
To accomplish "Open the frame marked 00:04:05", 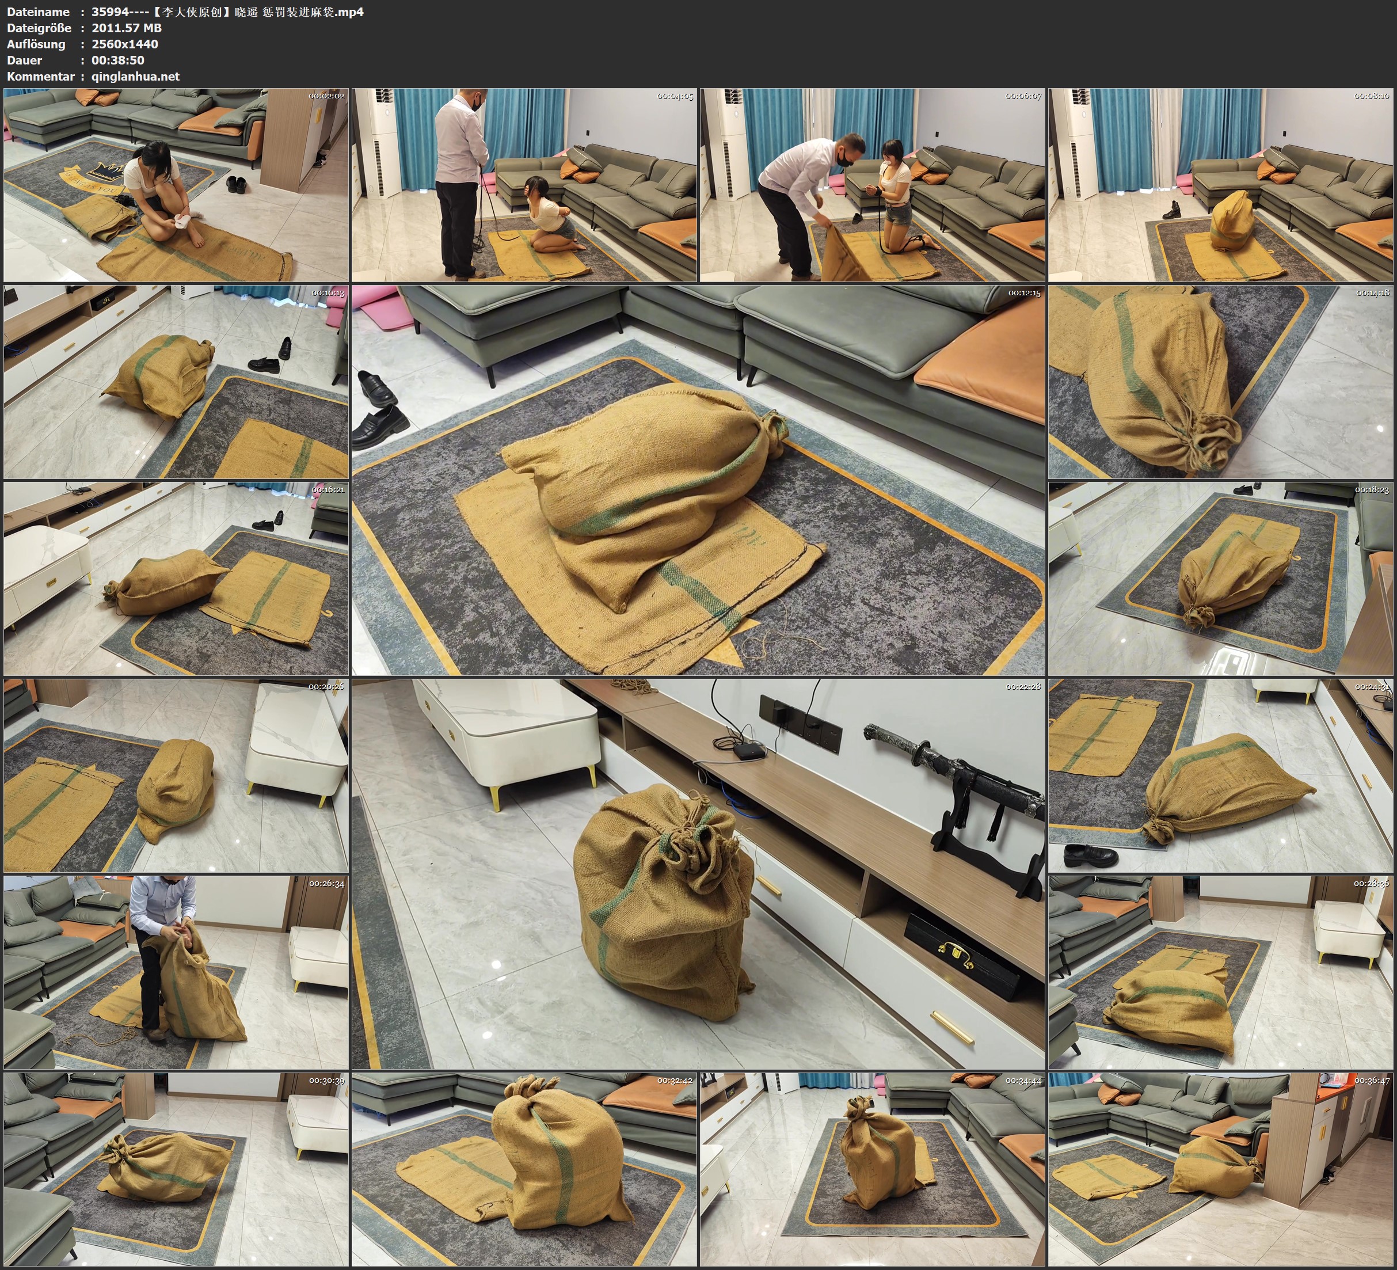I will point(524,185).
